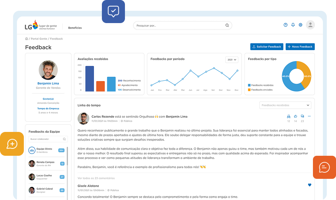Click the Novo Feedback button

(300, 47)
